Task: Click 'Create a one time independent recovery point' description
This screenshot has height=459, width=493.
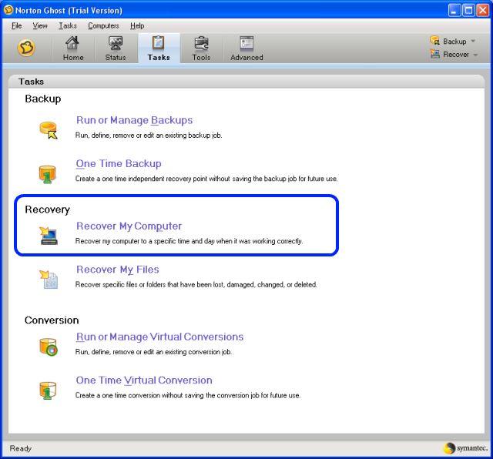Action: tap(206, 179)
